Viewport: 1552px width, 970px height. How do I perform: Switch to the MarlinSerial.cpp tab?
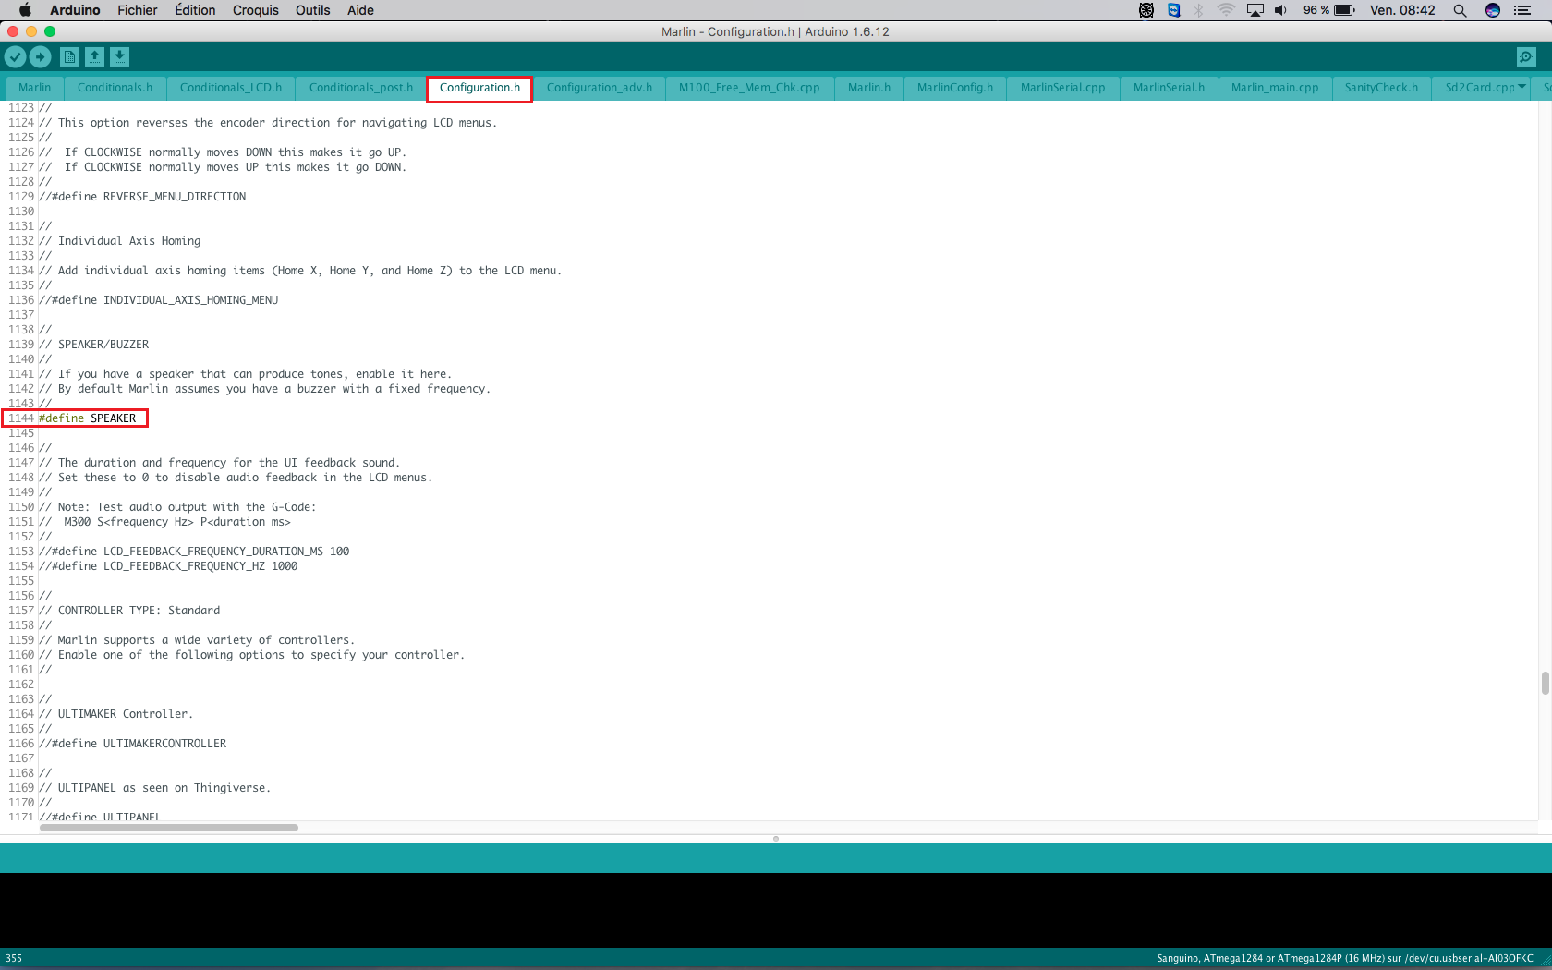coord(1063,88)
